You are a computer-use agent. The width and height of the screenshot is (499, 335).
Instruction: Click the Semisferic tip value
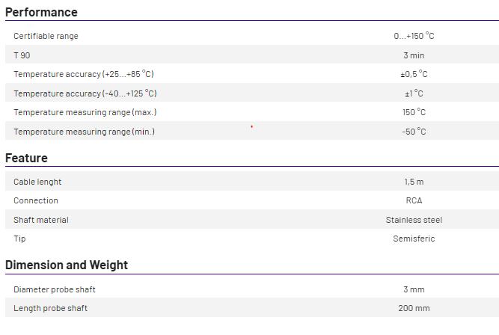coord(414,239)
